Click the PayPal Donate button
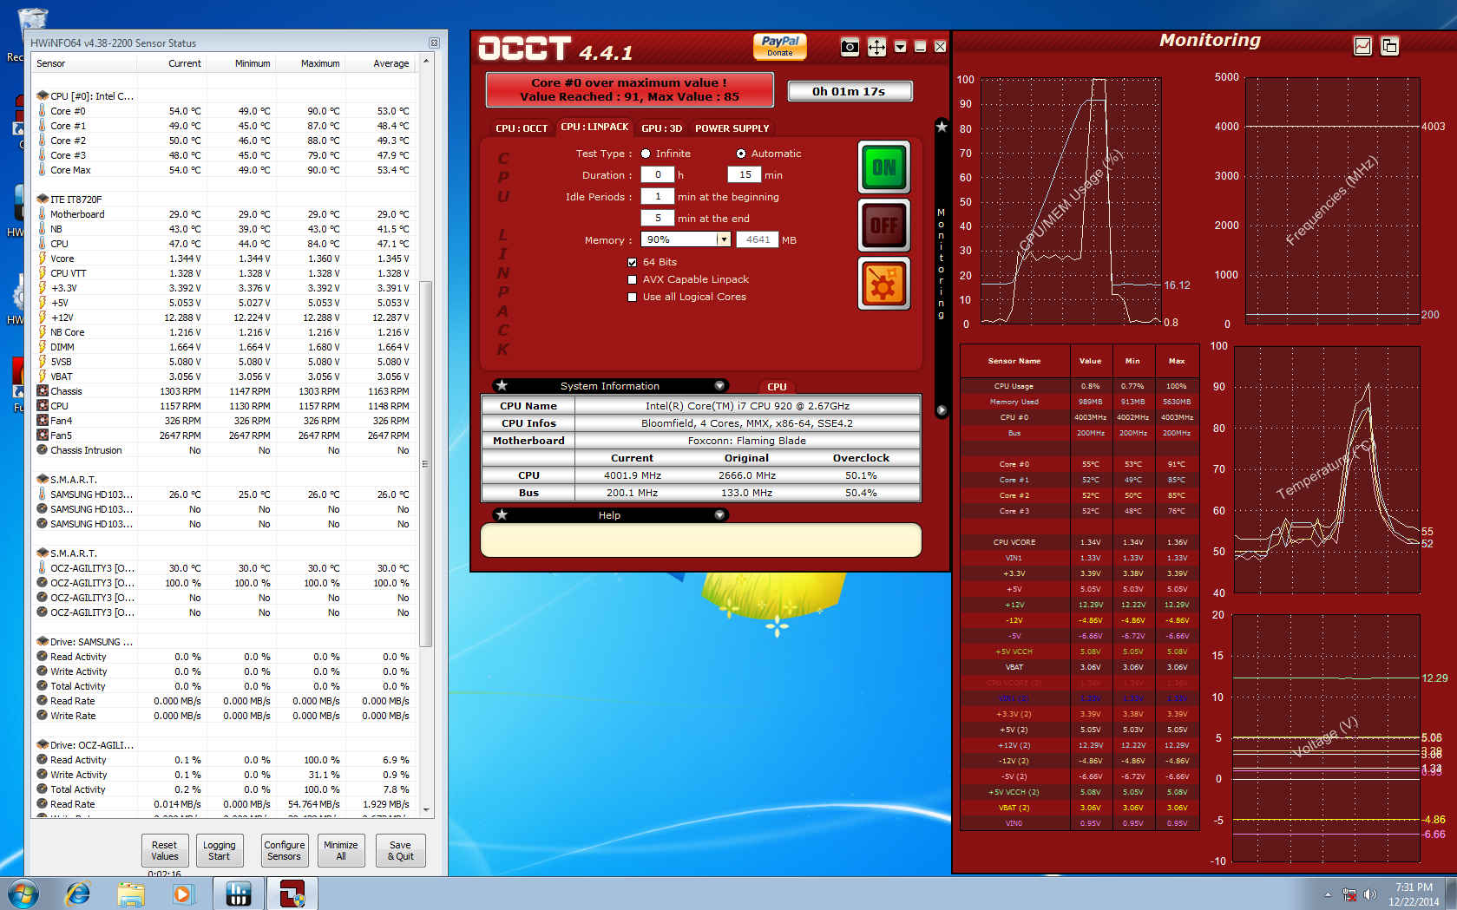Image resolution: width=1457 pixels, height=910 pixels. pos(779,46)
